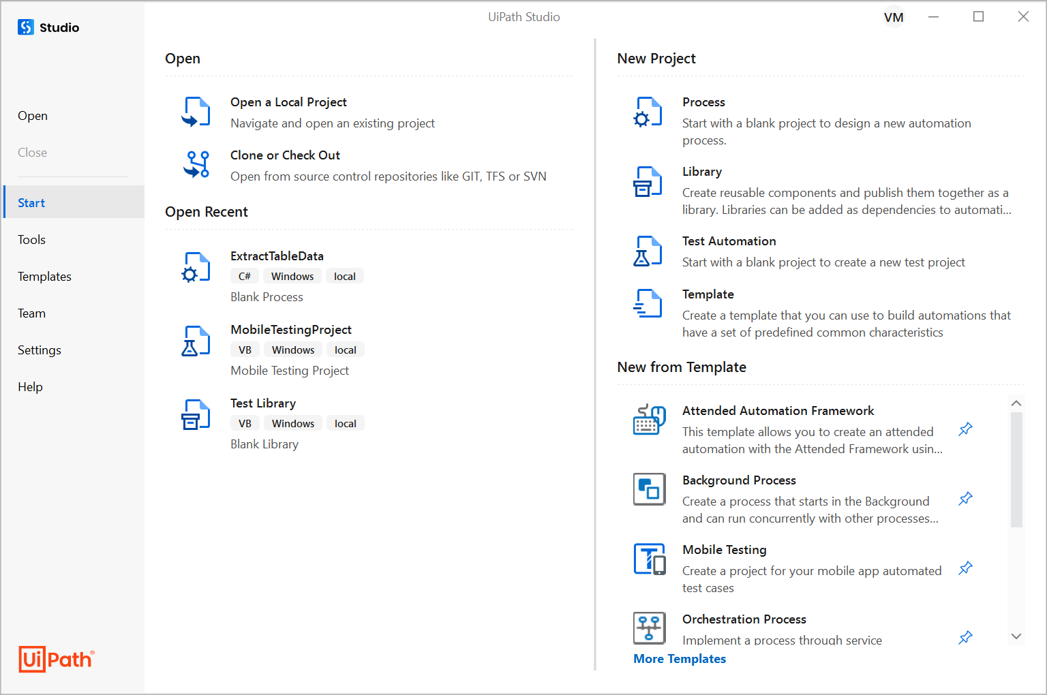Select the Clone or Check Out icon
The width and height of the screenshot is (1047, 695).
point(196,164)
